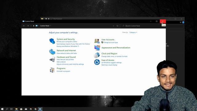The height and width of the screenshot is (111, 197).
Task: Open File Explorer from the taskbar
Action: tap(16, 109)
